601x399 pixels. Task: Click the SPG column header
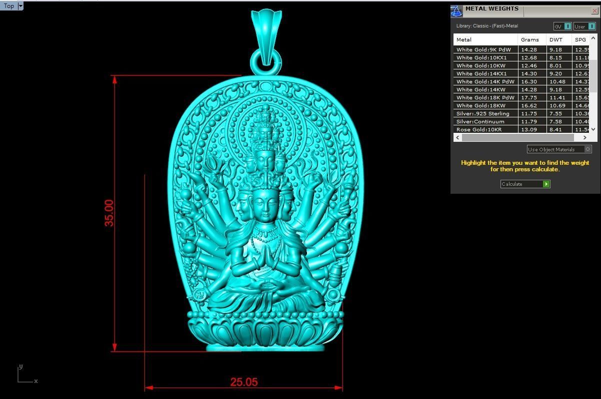pyautogui.click(x=580, y=39)
